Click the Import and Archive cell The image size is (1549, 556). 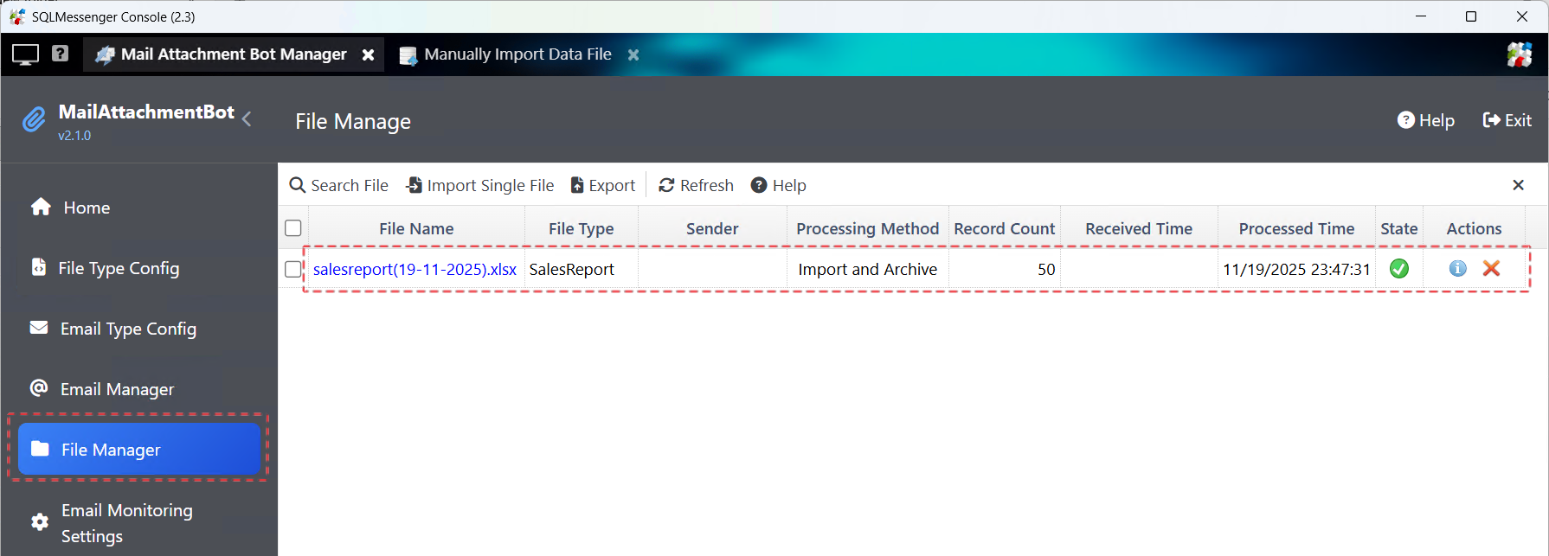[868, 269]
